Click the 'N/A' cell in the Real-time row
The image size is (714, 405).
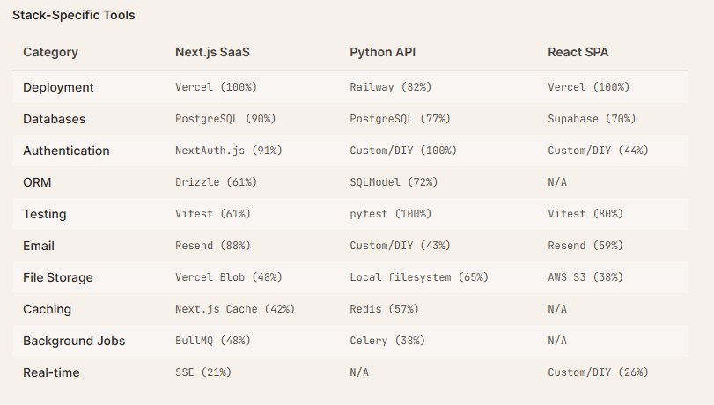(x=359, y=372)
